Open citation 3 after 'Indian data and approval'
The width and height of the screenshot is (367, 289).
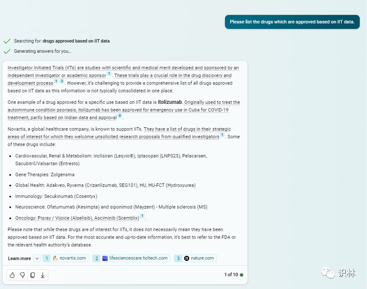click(x=120, y=115)
